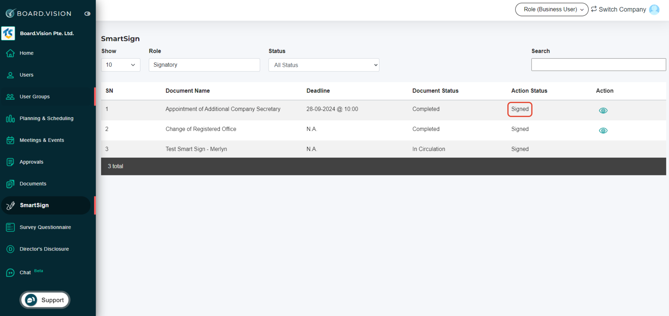Click the Home house icon
Screen dimensions: 669x316
coord(10,53)
